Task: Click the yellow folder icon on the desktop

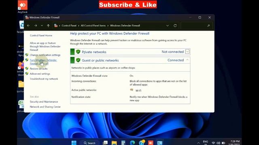Action: (21, 84)
